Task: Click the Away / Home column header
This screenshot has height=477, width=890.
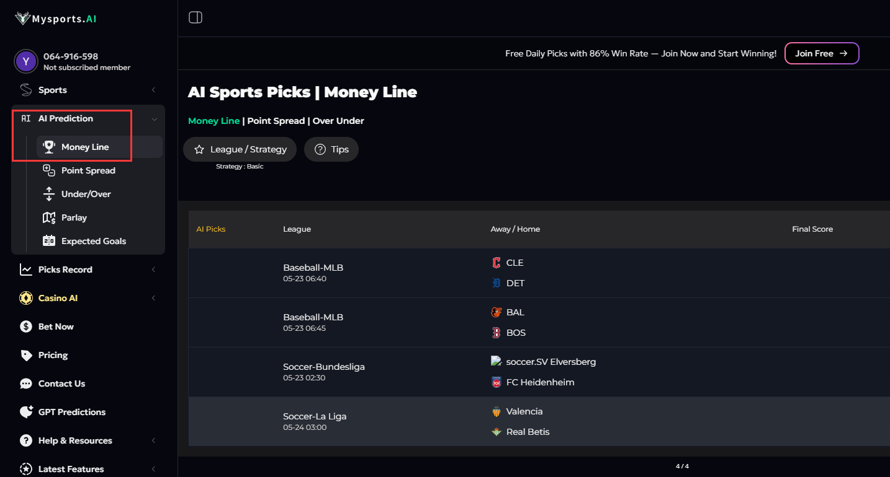Action: 515,229
